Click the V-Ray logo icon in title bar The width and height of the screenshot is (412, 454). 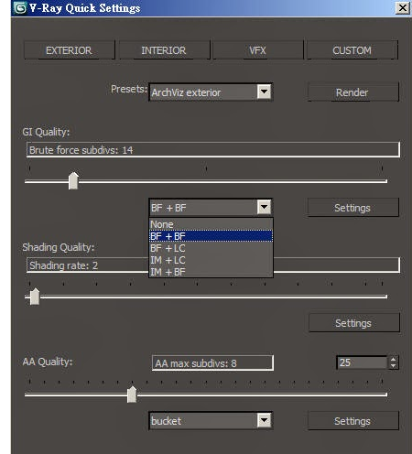20,7
